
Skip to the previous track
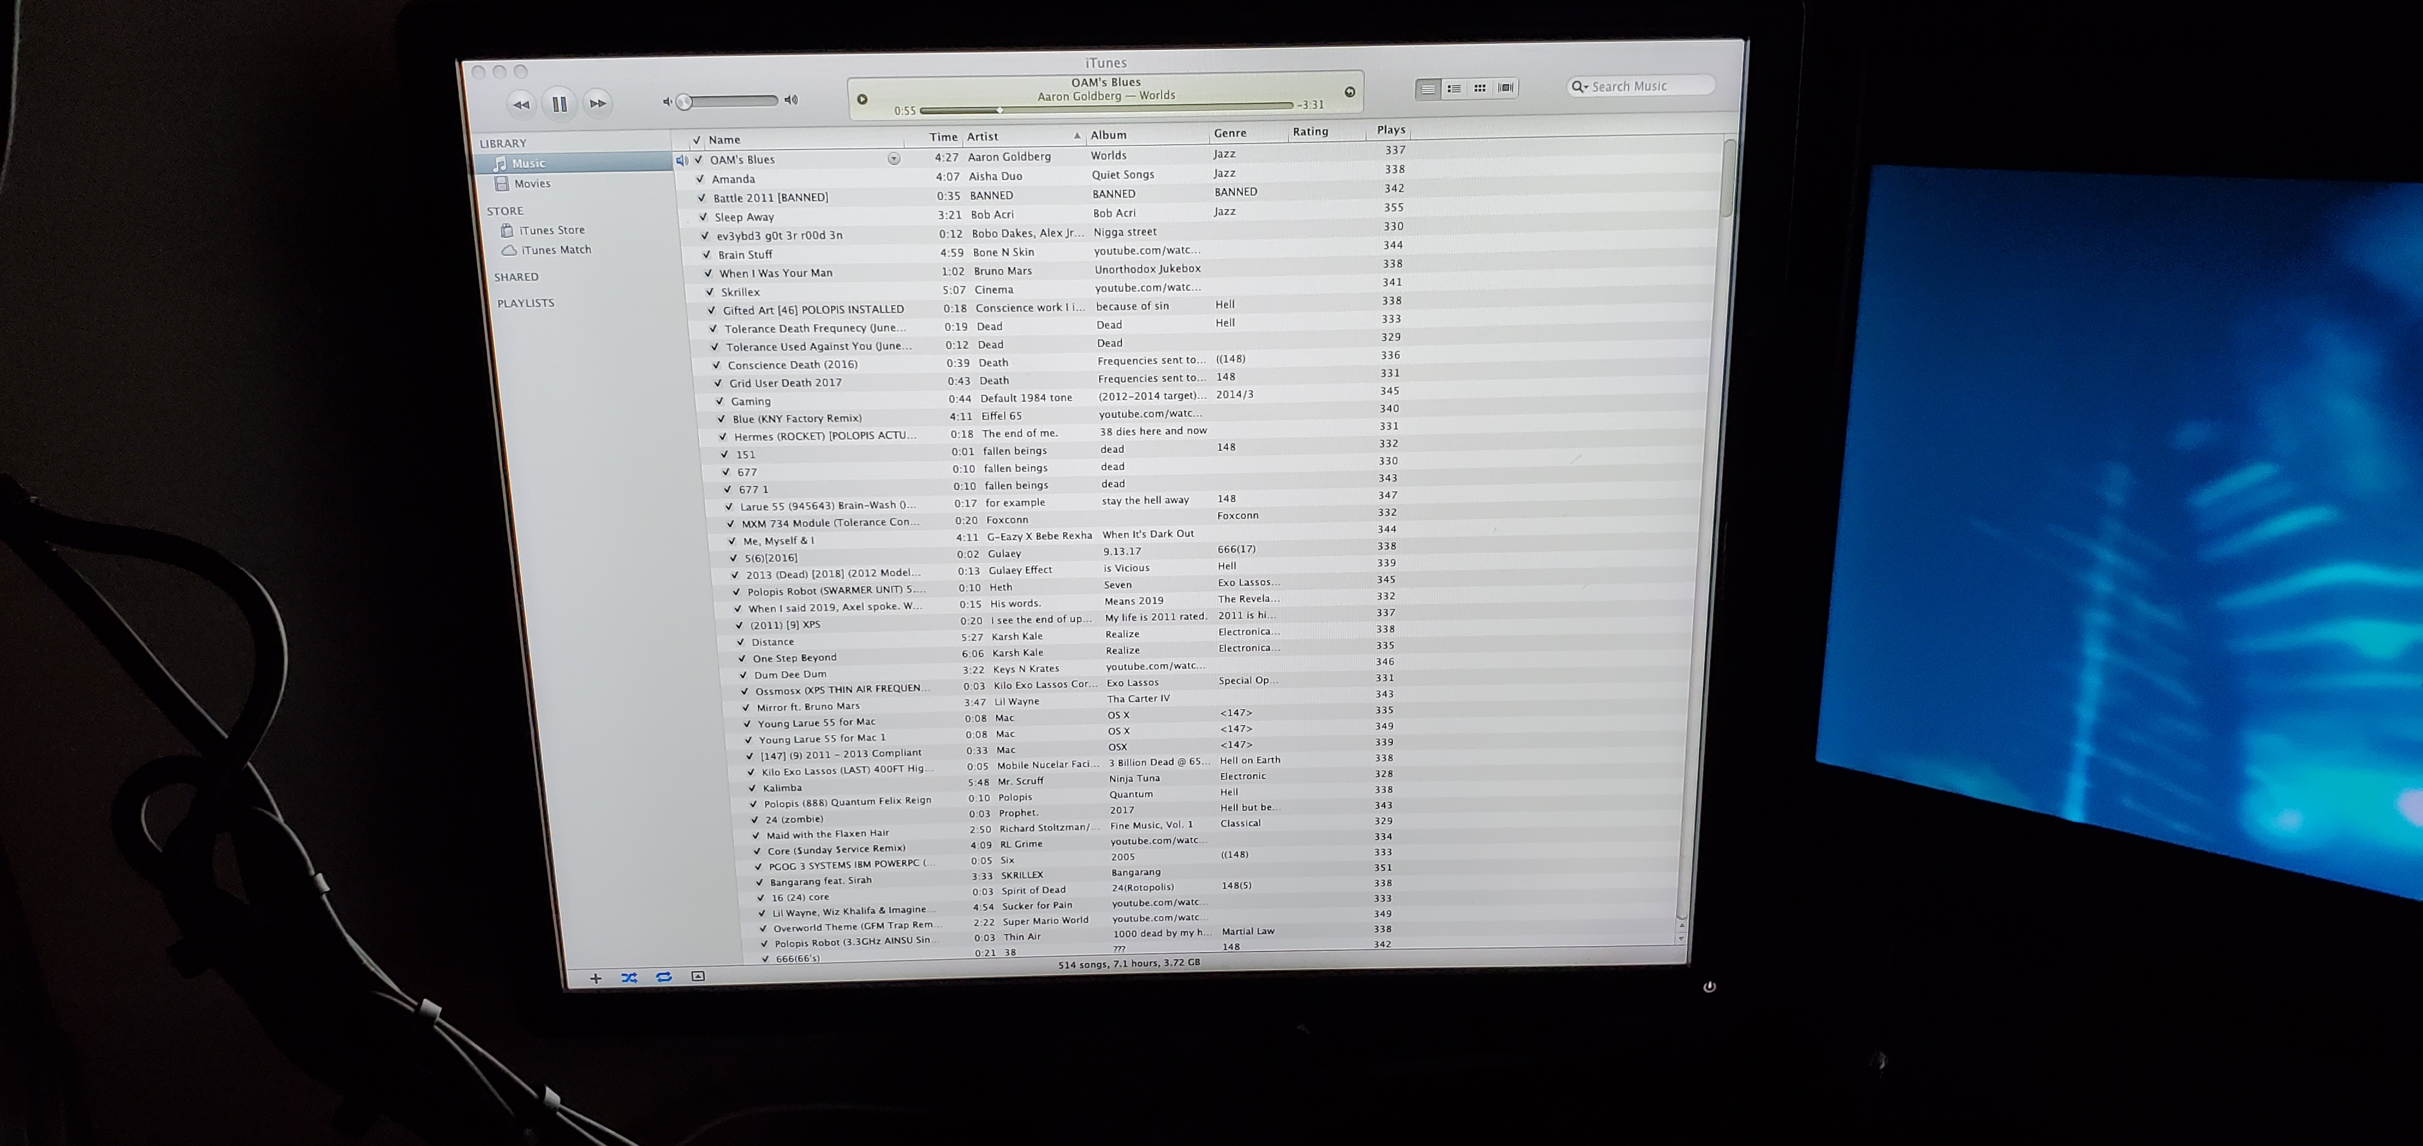pyautogui.click(x=521, y=105)
